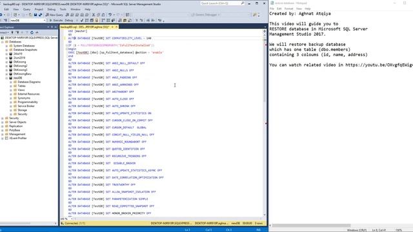Set Results to File icon
The width and height of the screenshot is (413, 232).
pos(130,20)
